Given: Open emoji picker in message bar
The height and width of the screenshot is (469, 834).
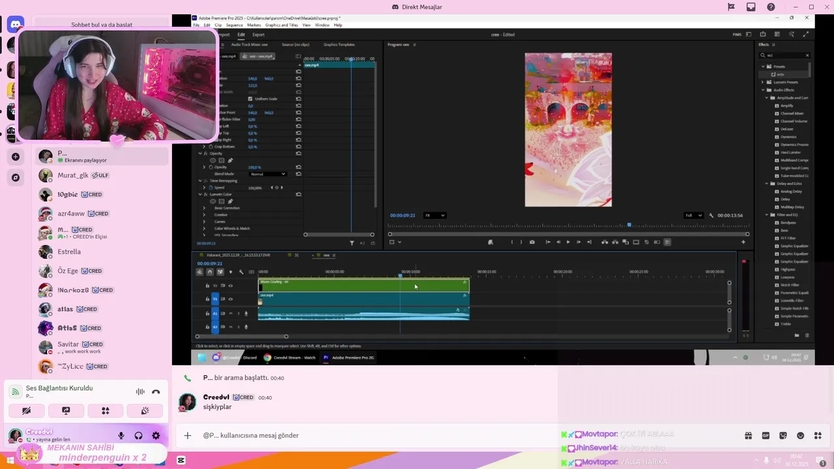Looking at the screenshot, I should pyautogui.click(x=800, y=436).
